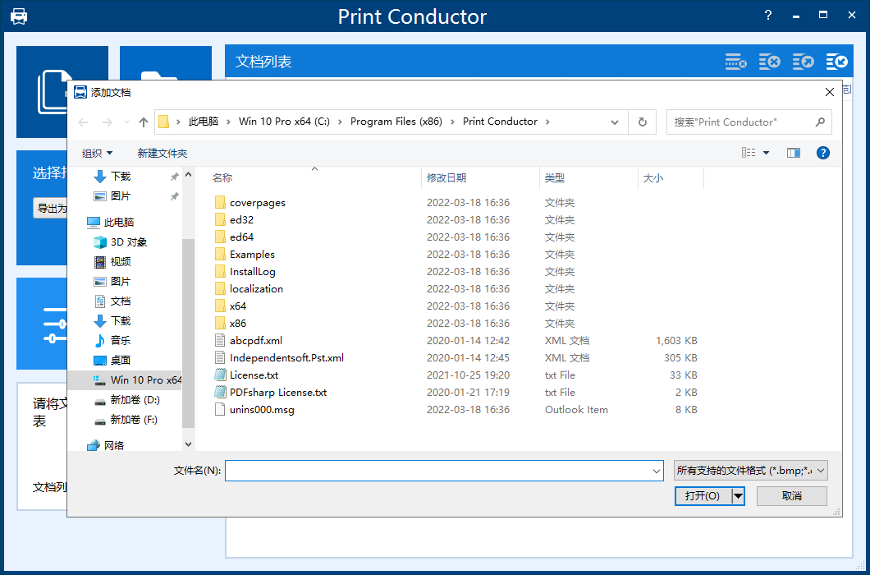Open the 组织 menu

pos(97,153)
